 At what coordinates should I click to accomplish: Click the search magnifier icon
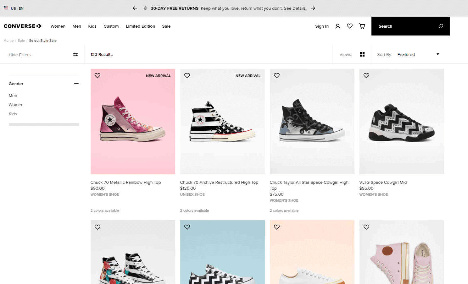(x=441, y=26)
